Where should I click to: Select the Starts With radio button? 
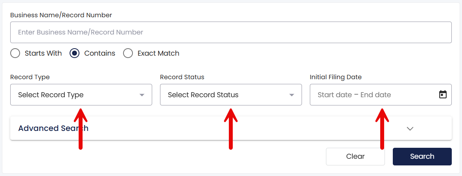coord(15,53)
